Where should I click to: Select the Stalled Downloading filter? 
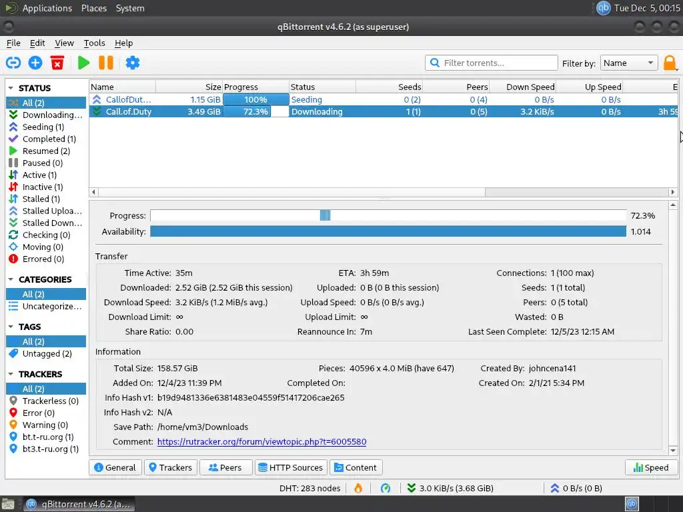46,223
